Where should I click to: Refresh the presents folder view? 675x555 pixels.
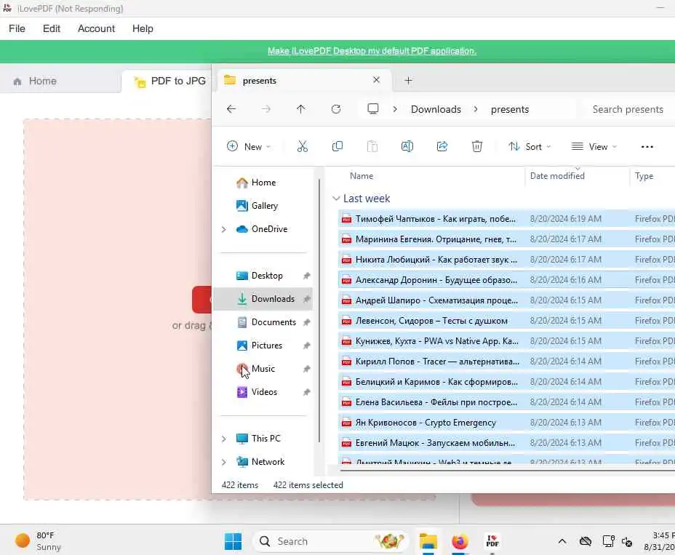(336, 109)
